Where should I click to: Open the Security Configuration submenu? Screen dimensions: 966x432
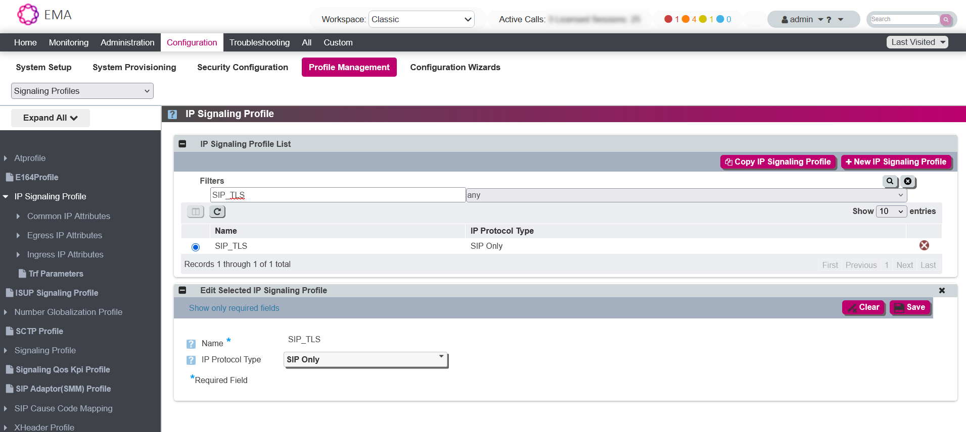tap(243, 68)
